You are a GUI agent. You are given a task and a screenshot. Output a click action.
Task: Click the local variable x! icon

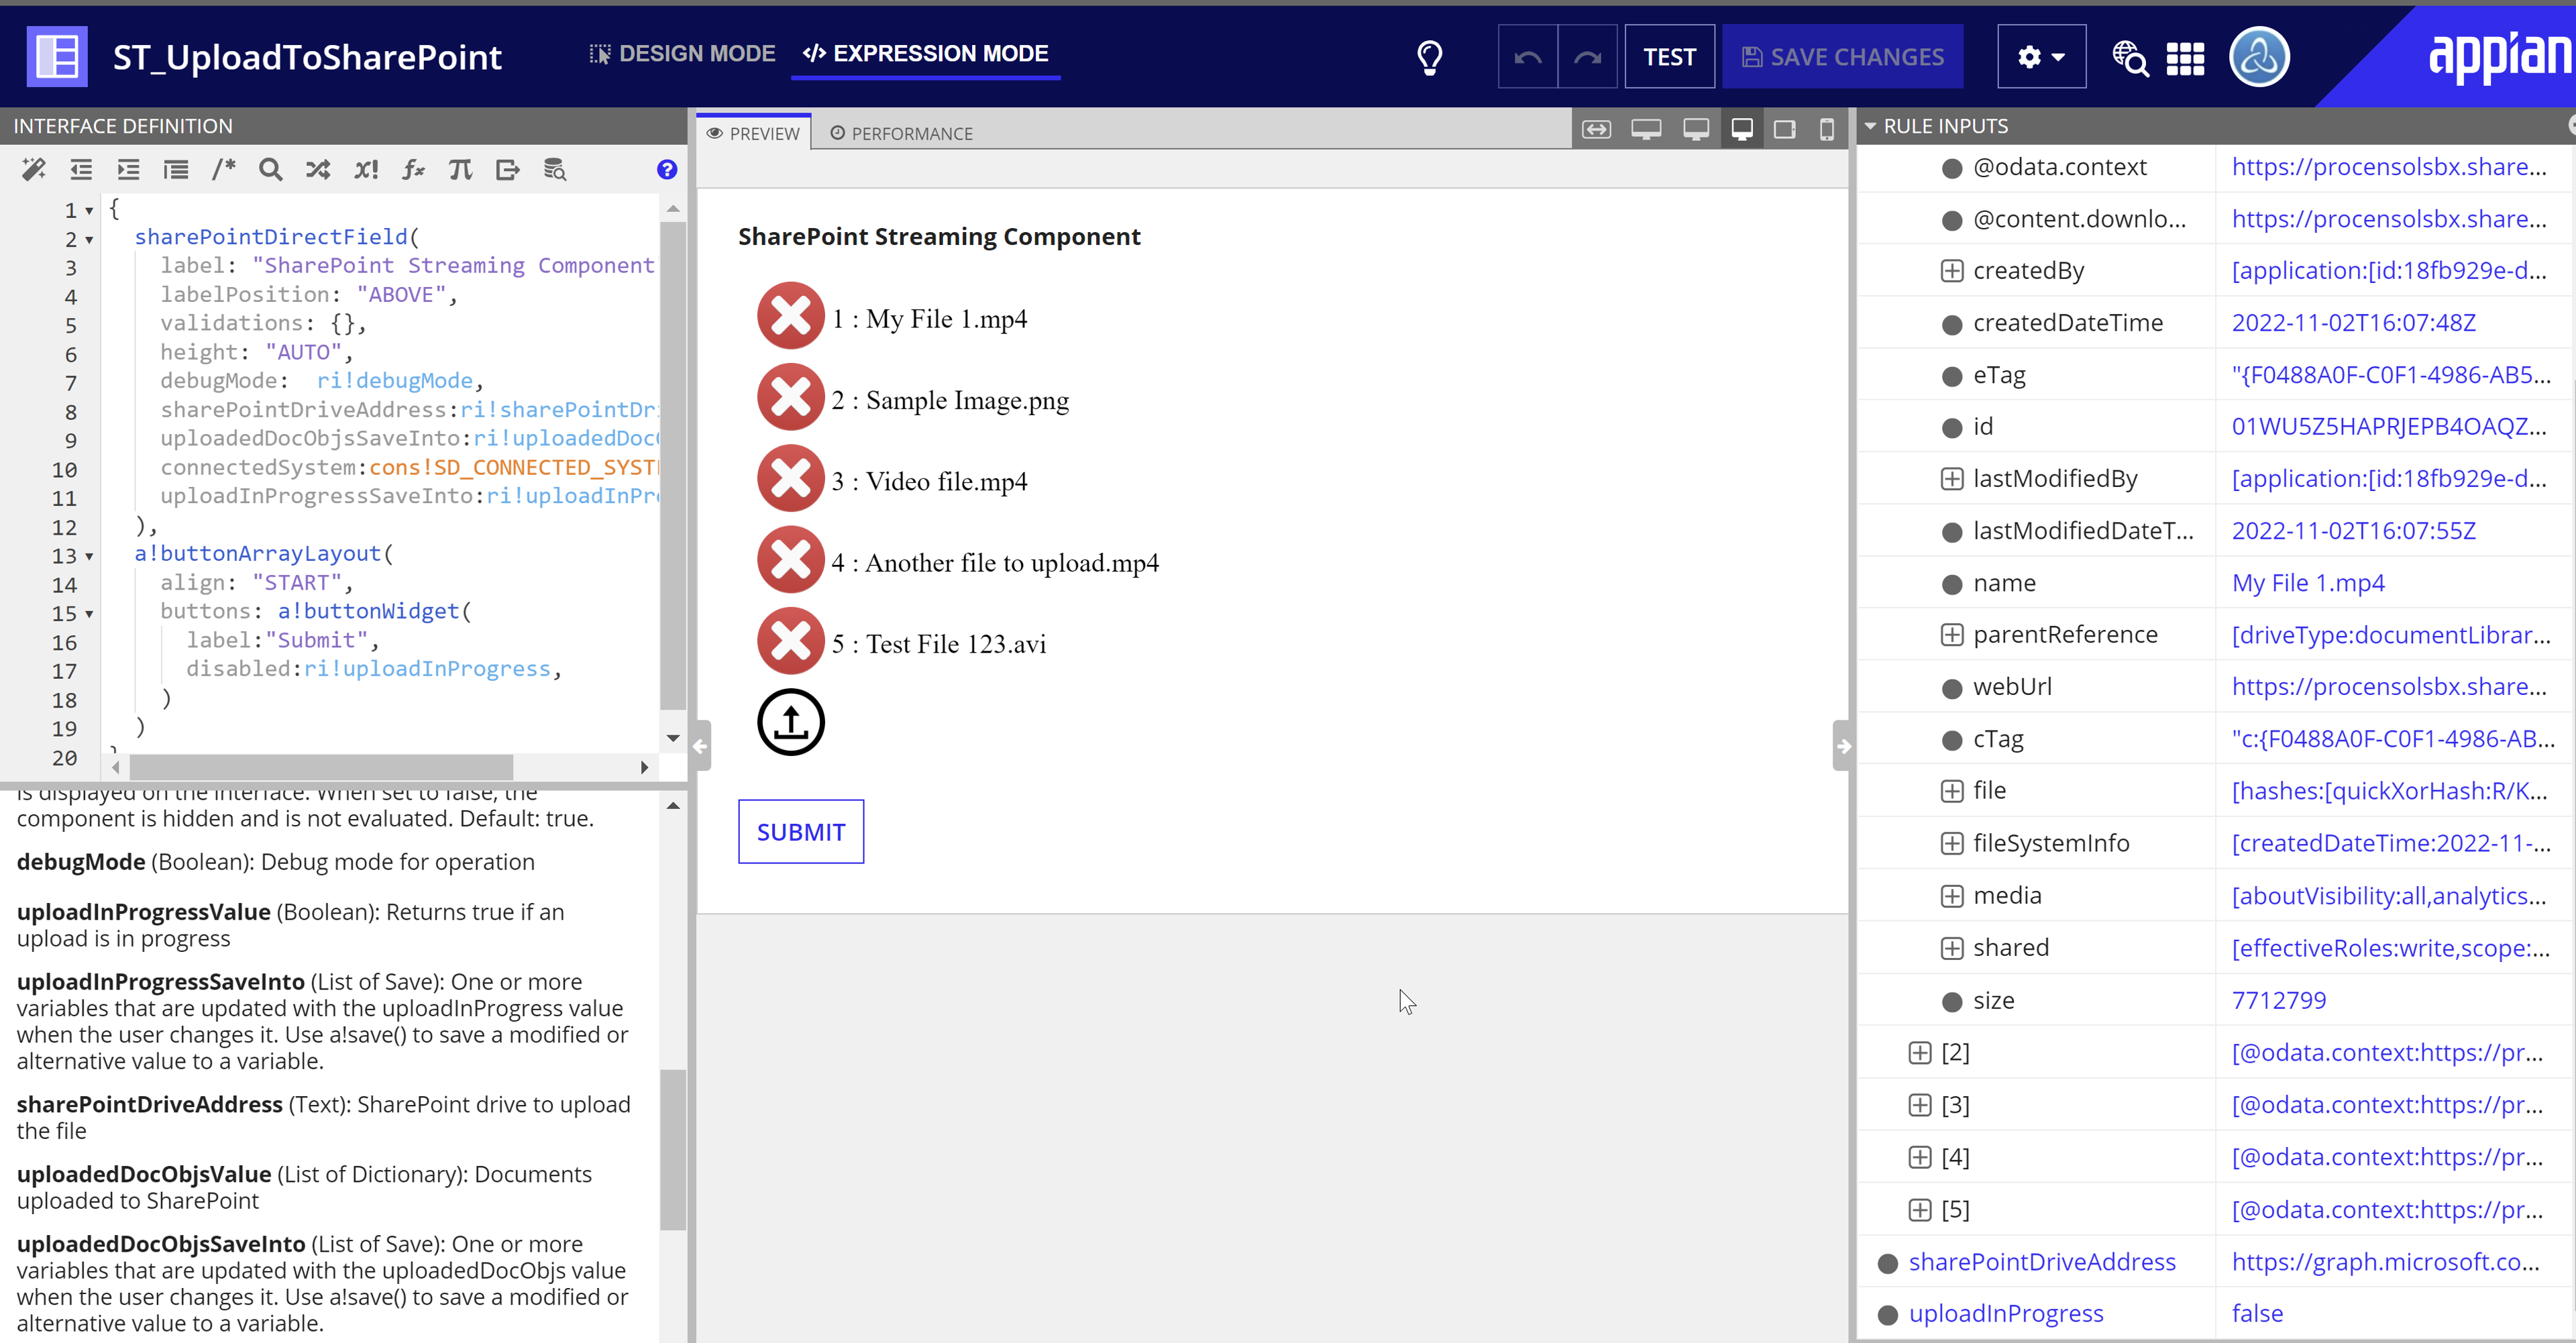366,169
